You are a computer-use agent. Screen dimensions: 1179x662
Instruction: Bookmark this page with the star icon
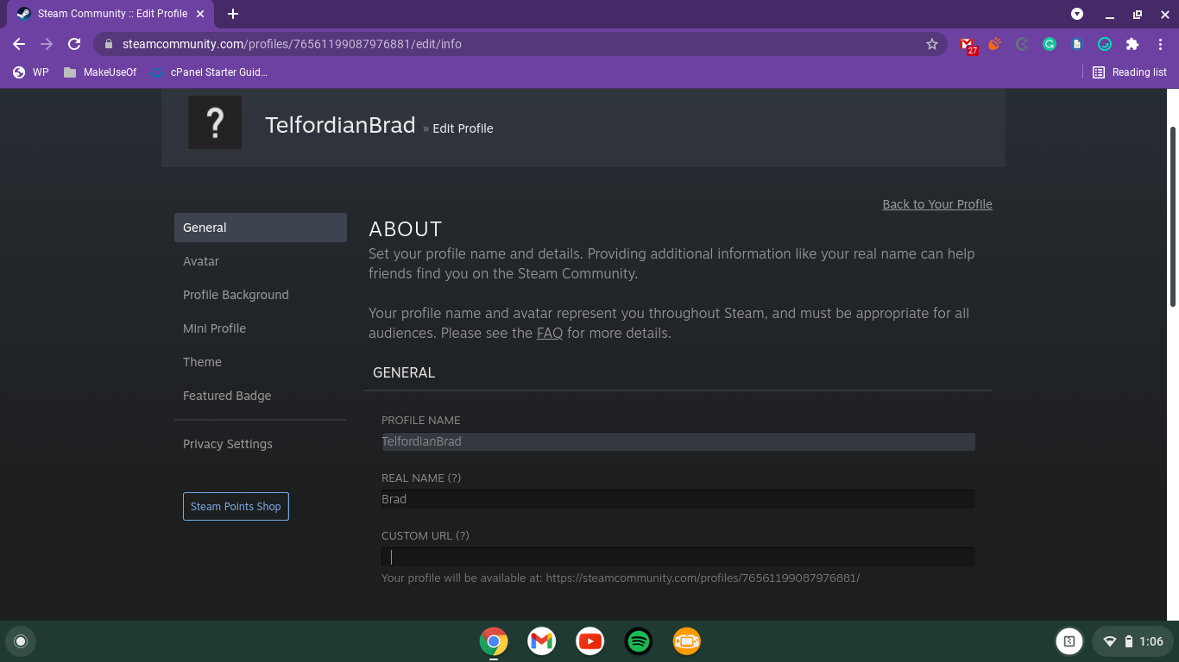[x=932, y=44]
